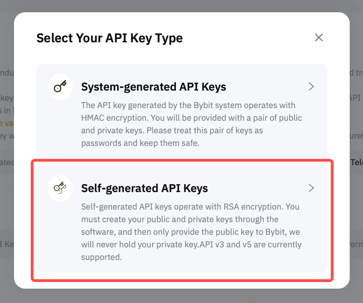
Task: Select the System-generated API Keys heading
Action: pos(154,87)
